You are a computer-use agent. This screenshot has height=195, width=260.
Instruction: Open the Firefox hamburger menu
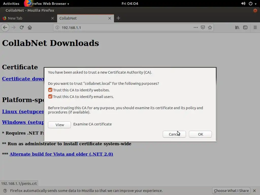click(x=255, y=27)
